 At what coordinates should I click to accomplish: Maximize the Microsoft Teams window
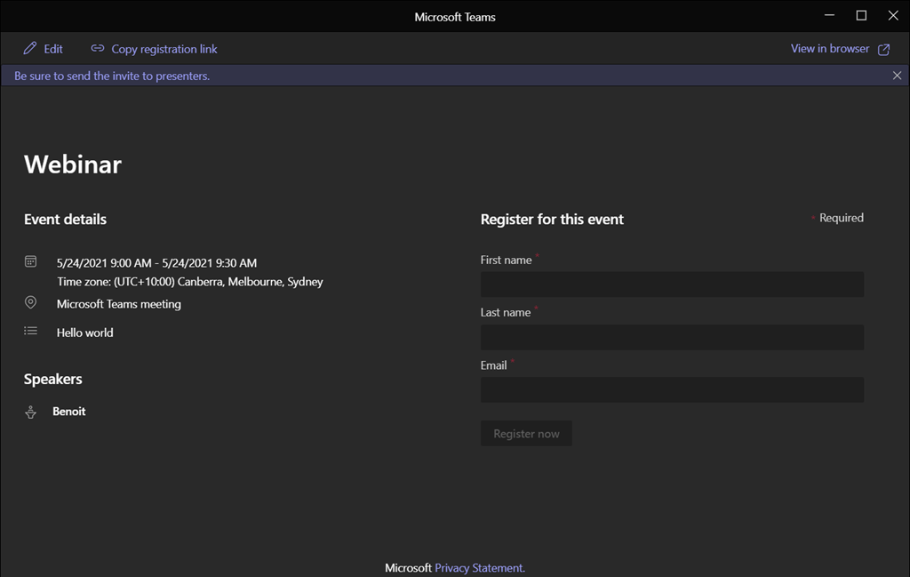click(861, 16)
